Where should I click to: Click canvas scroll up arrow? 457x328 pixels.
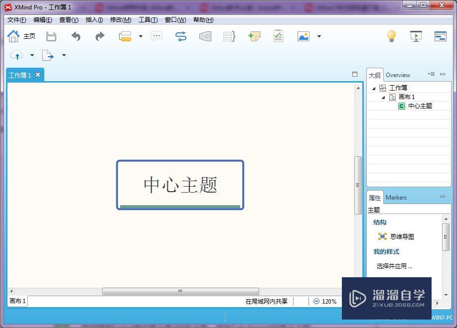tap(358, 88)
